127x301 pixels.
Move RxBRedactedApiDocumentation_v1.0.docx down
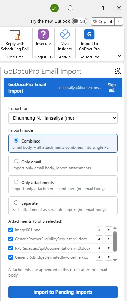click(109, 248)
